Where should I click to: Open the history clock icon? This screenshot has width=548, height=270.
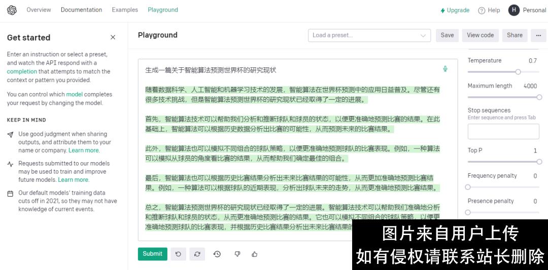217,254
